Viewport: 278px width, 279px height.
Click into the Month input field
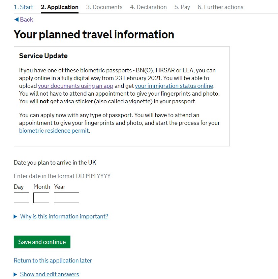[41, 198]
